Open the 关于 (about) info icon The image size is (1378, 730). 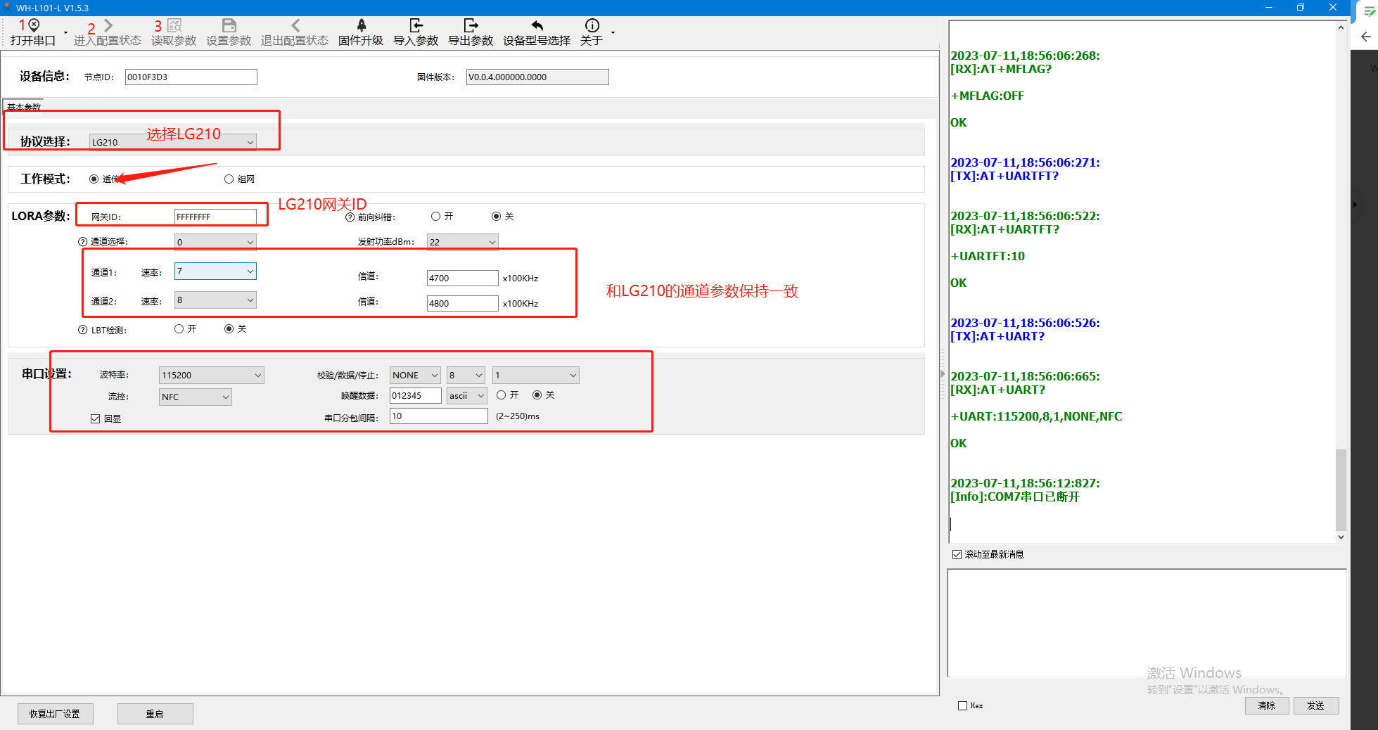click(592, 26)
